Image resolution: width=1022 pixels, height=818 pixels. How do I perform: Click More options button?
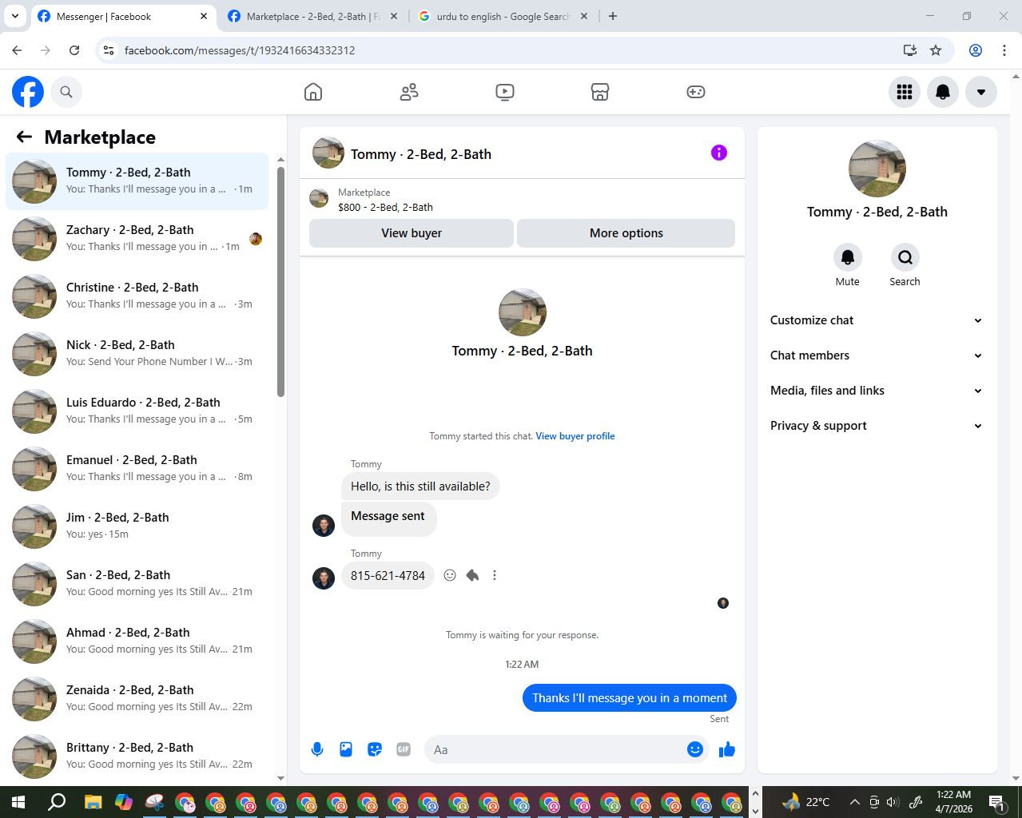tap(626, 233)
